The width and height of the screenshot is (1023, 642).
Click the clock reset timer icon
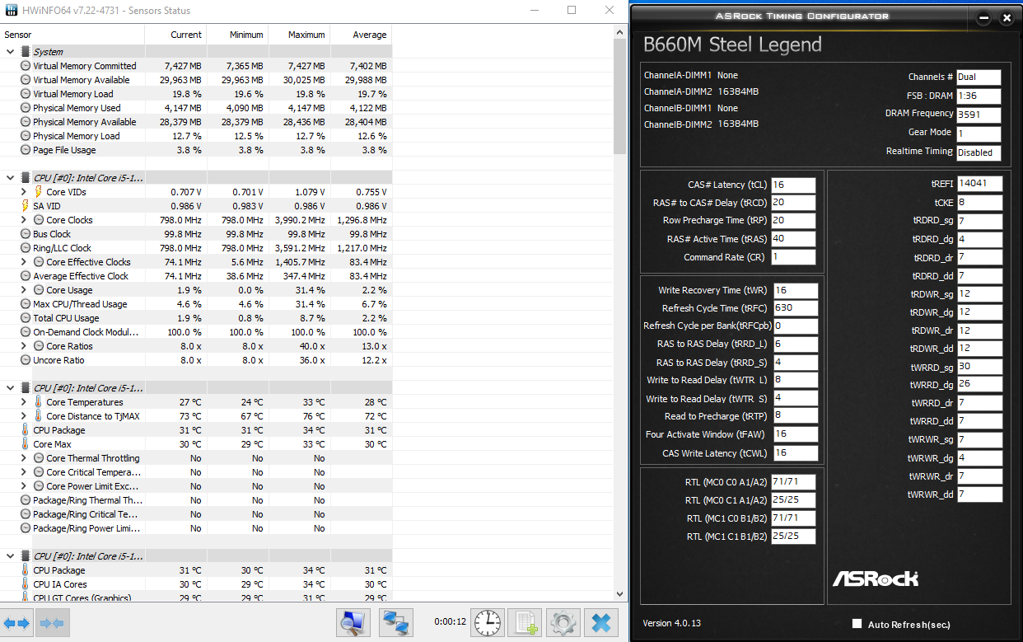click(x=486, y=623)
